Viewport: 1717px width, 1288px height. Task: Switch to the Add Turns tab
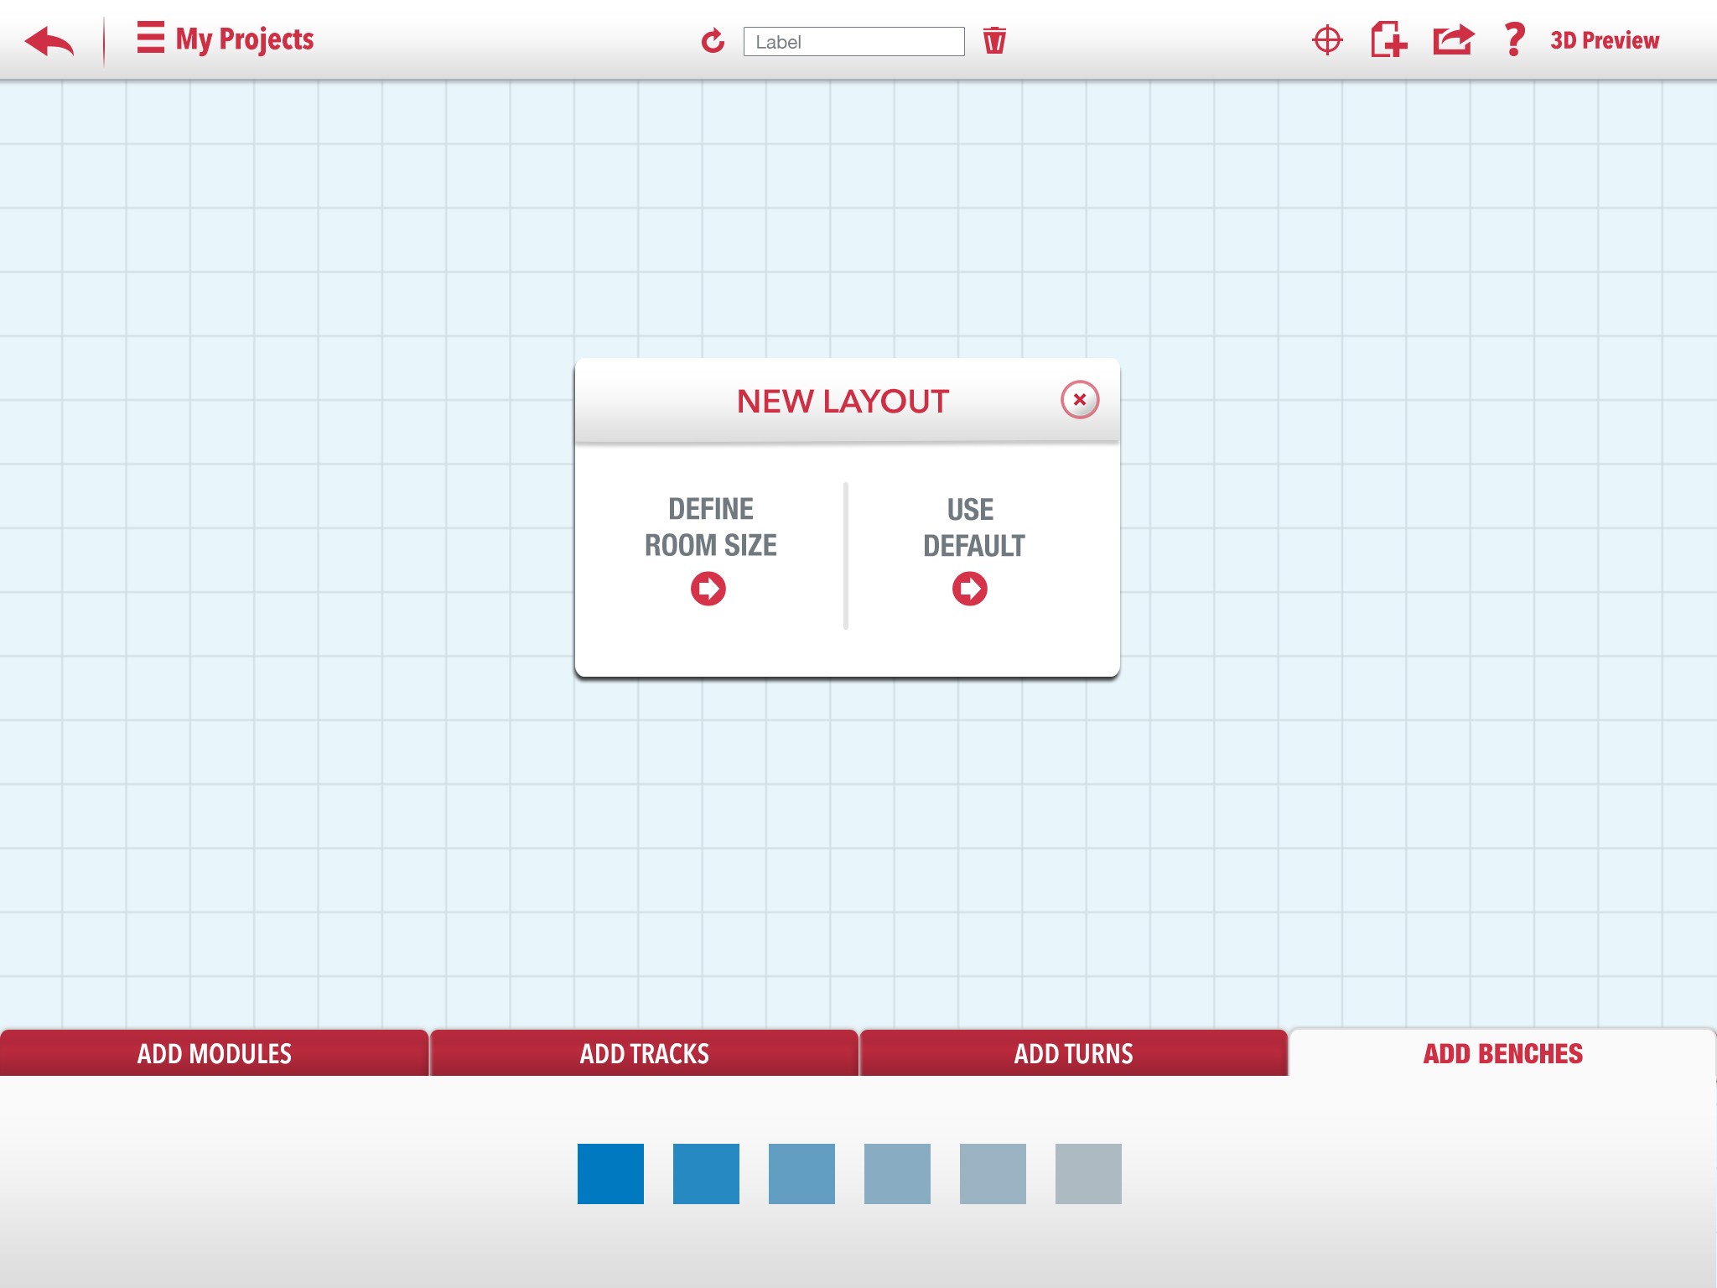click(x=1073, y=1054)
